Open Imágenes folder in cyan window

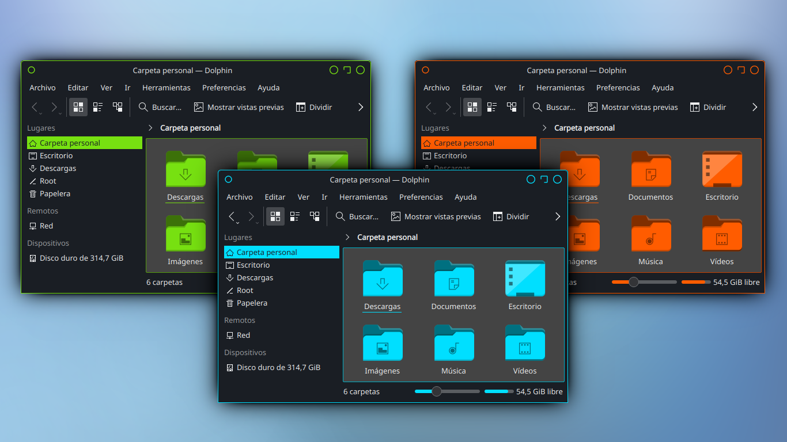tap(382, 350)
